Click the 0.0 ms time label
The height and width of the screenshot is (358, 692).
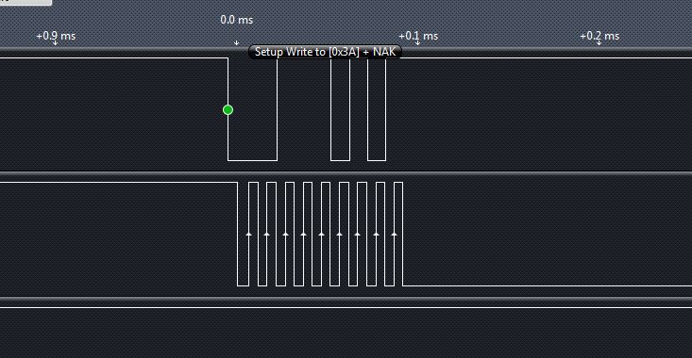[x=237, y=20]
